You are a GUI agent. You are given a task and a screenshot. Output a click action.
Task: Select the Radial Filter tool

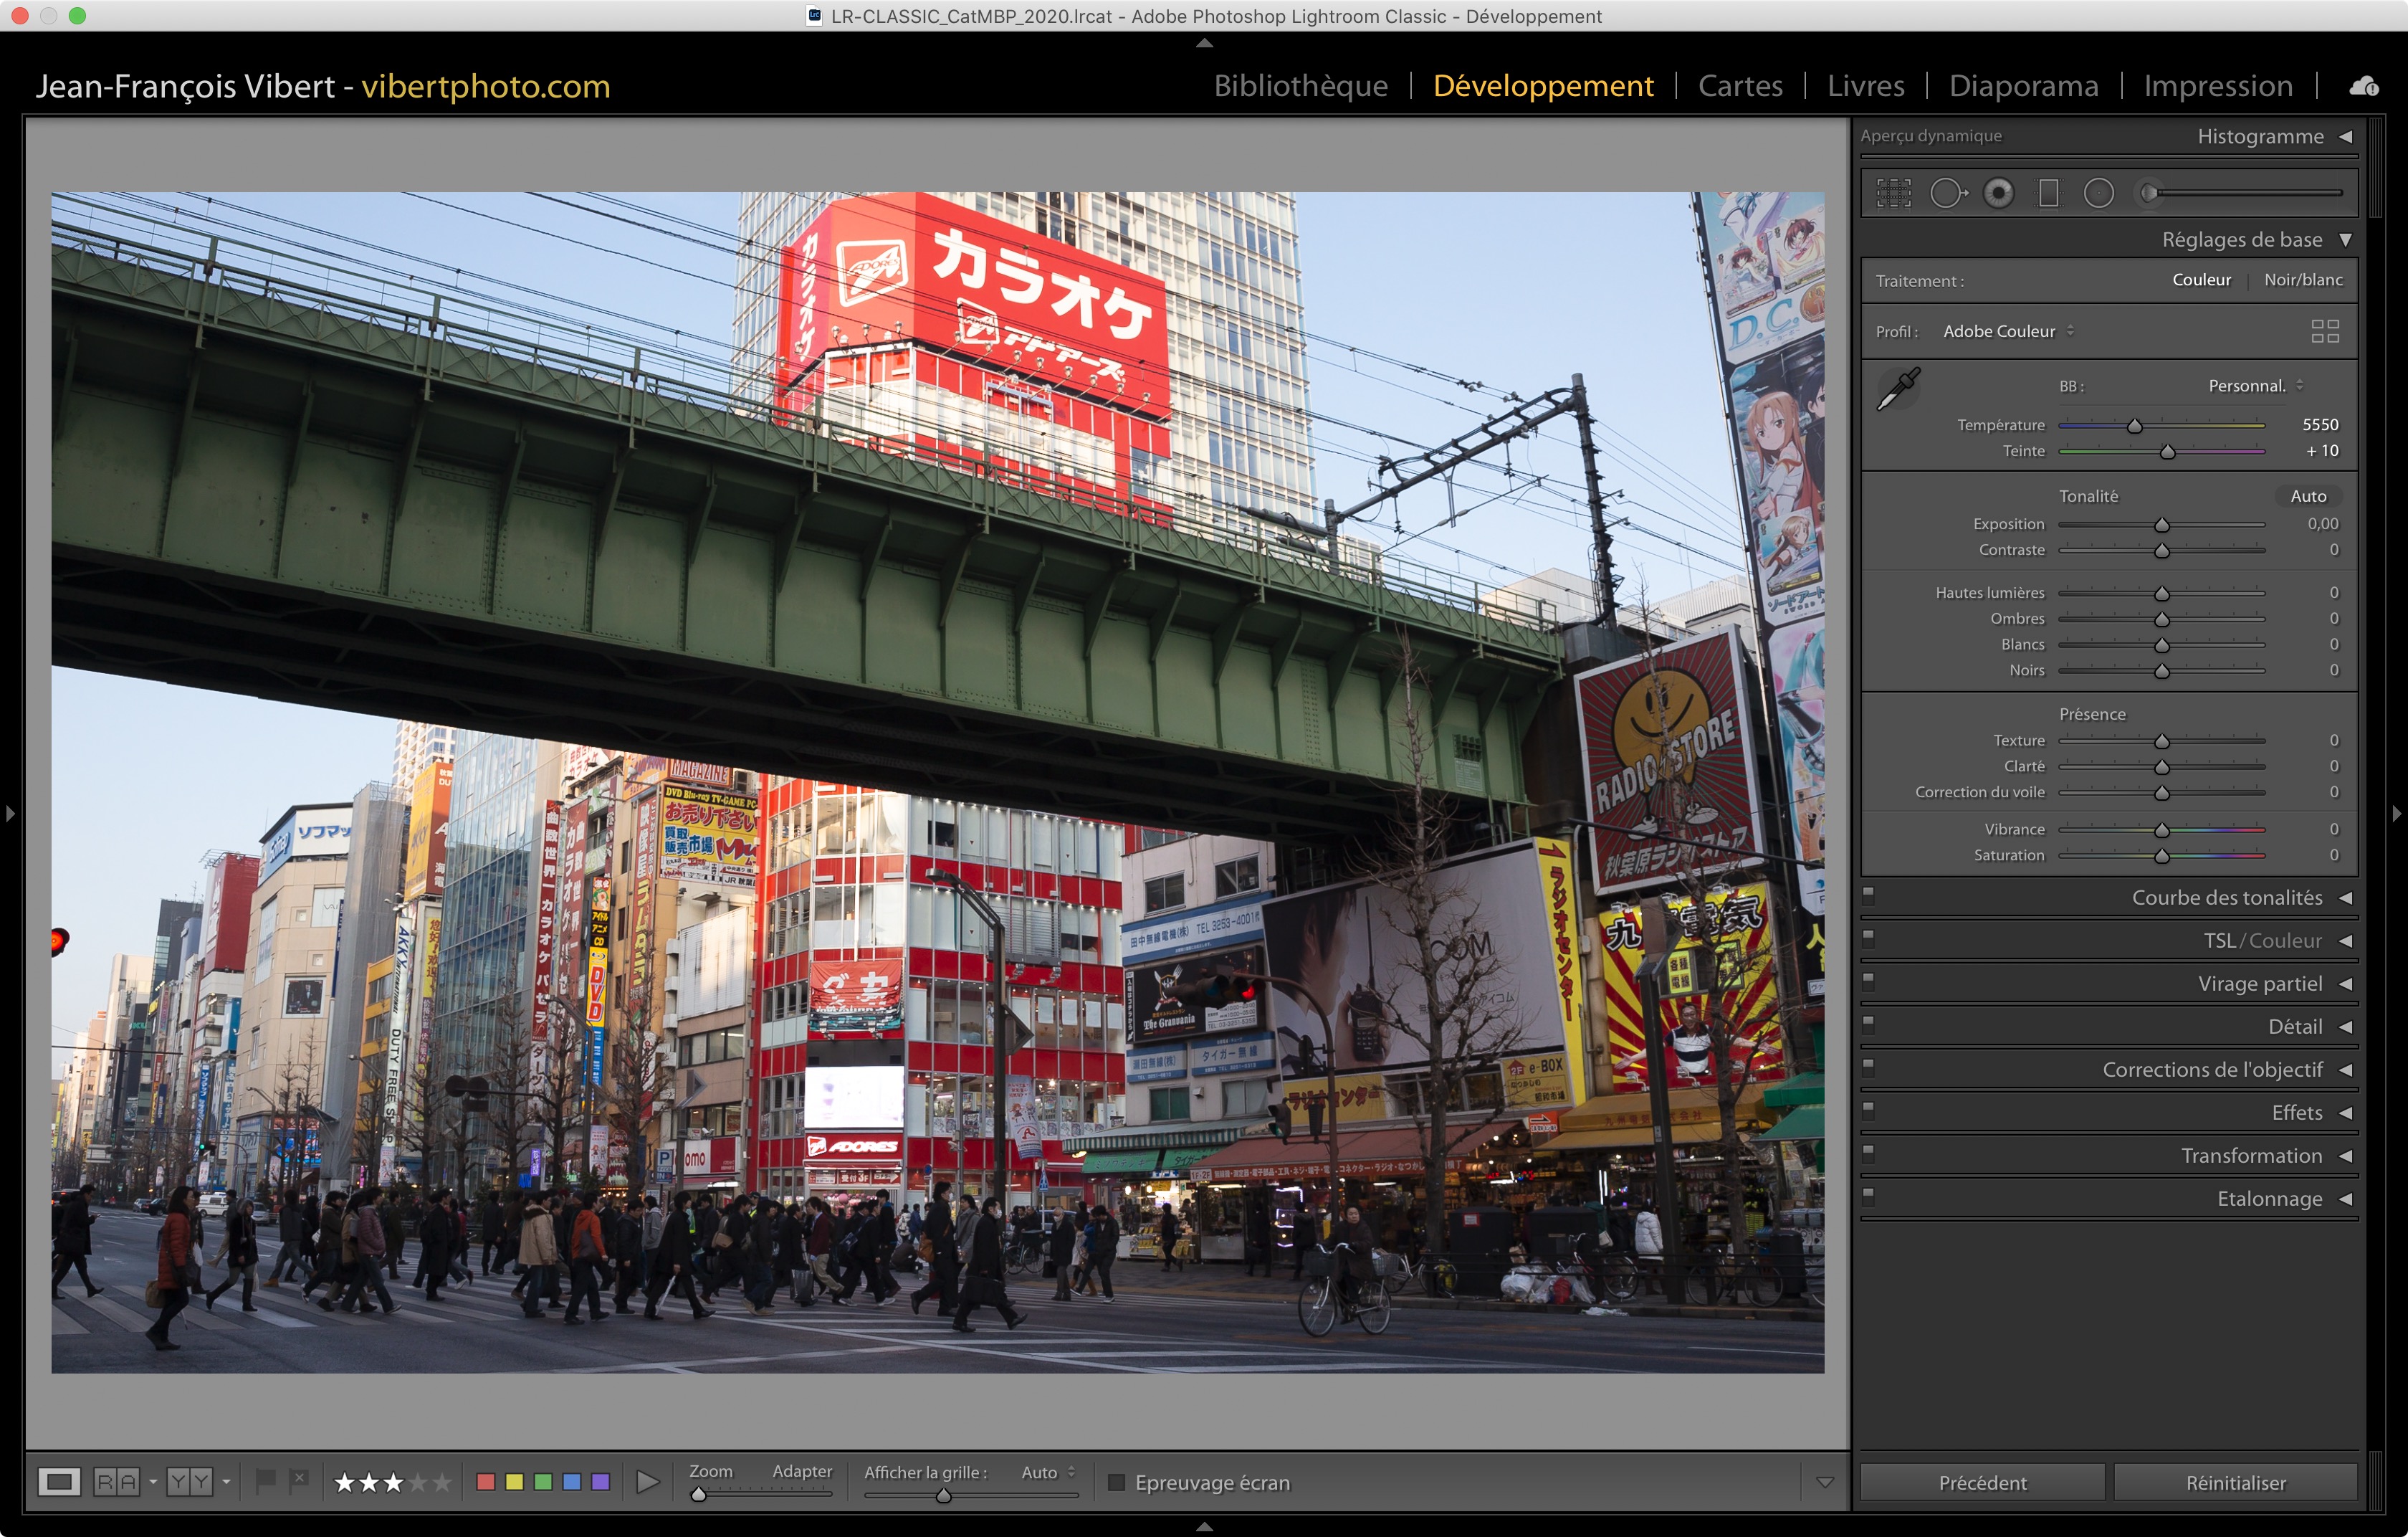pyautogui.click(x=2098, y=193)
